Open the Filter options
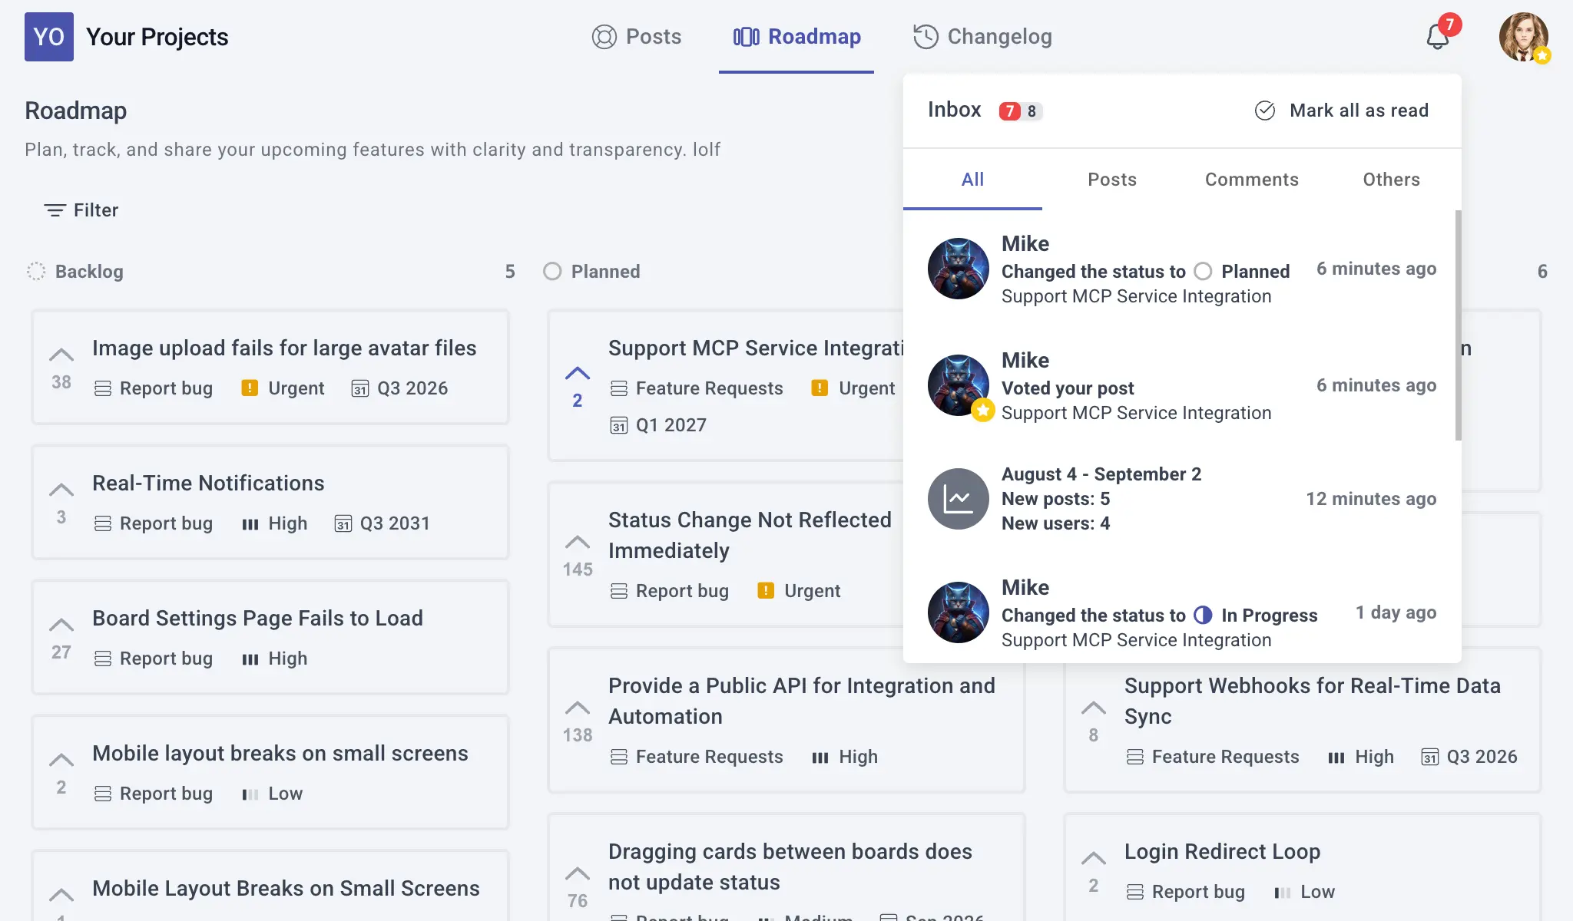This screenshot has width=1573, height=921. 81,210
